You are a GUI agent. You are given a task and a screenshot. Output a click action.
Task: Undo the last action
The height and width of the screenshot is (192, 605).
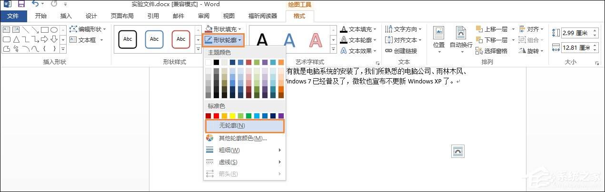[35, 4]
